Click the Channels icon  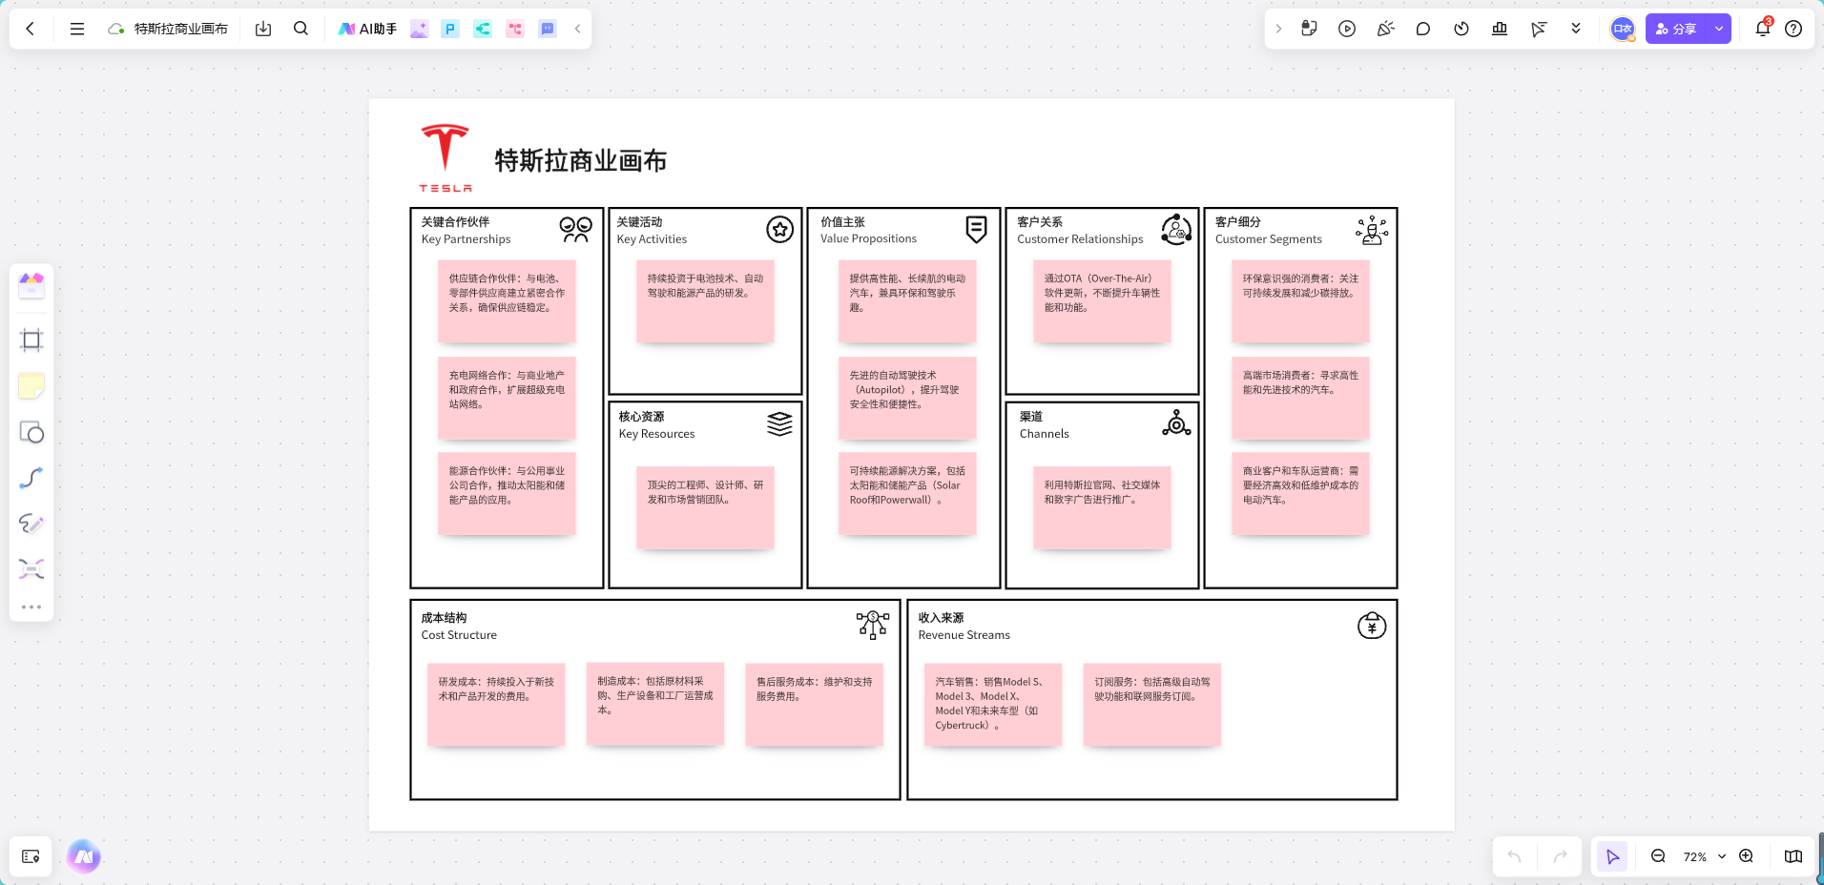1176,422
